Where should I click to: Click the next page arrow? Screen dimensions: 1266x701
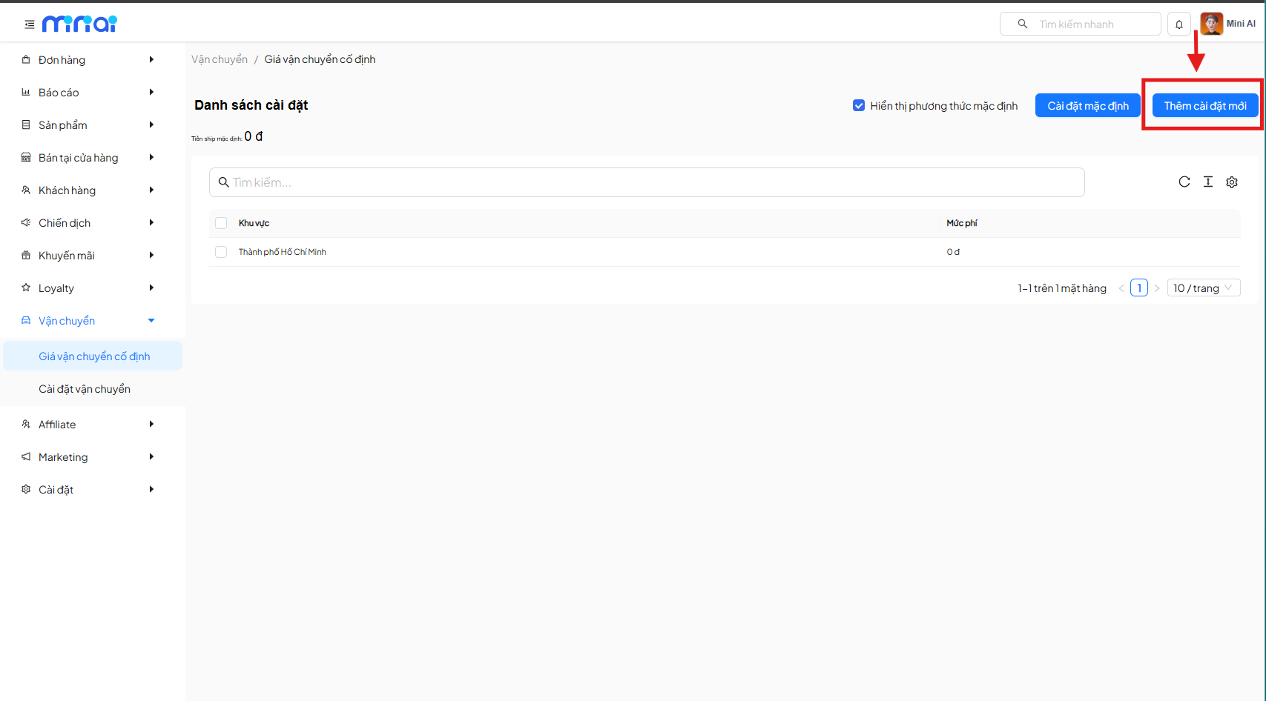point(1157,288)
